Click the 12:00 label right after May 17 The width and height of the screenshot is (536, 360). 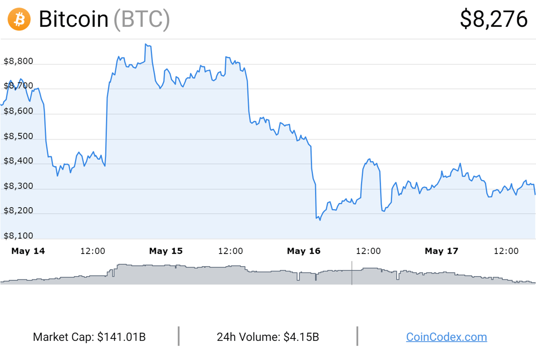click(x=506, y=251)
